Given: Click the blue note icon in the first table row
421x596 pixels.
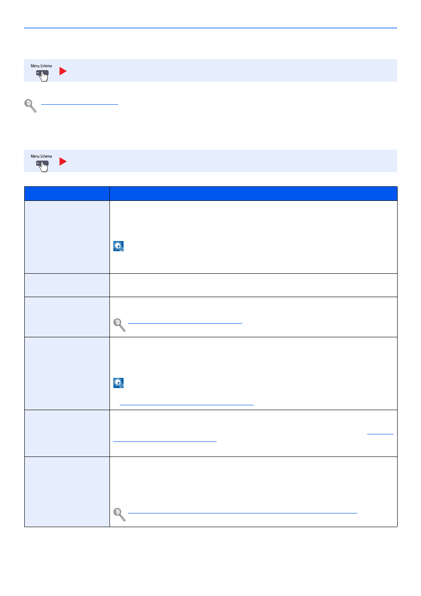Looking at the screenshot, I should click(x=118, y=246).
